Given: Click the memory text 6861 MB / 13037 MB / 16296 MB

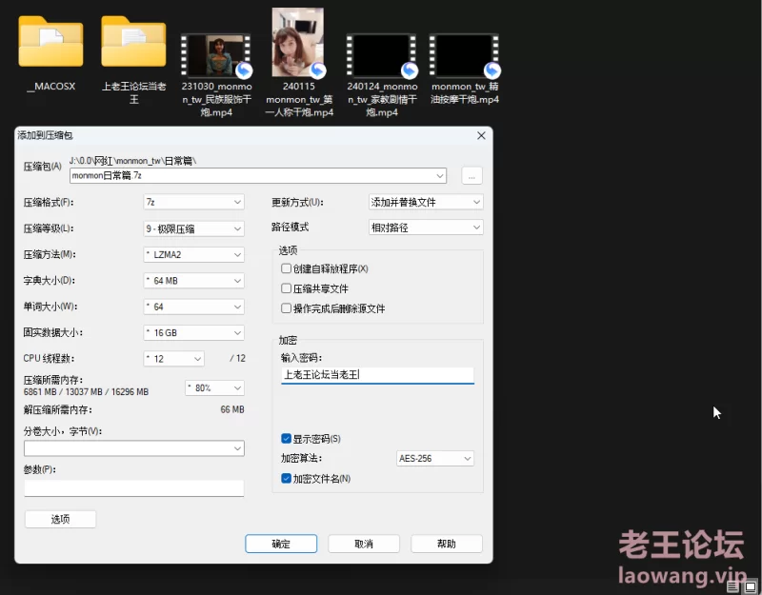Looking at the screenshot, I should pyautogui.click(x=86, y=391).
